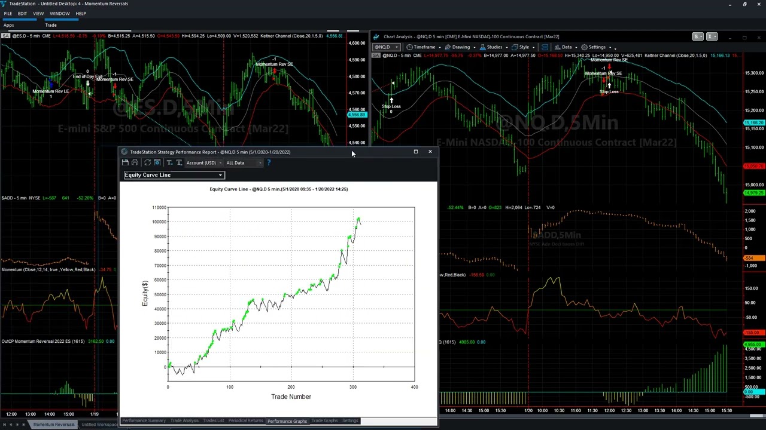The height and width of the screenshot is (430, 766).
Task: Click the Equity Curve Line chart title
Action: pos(278,189)
